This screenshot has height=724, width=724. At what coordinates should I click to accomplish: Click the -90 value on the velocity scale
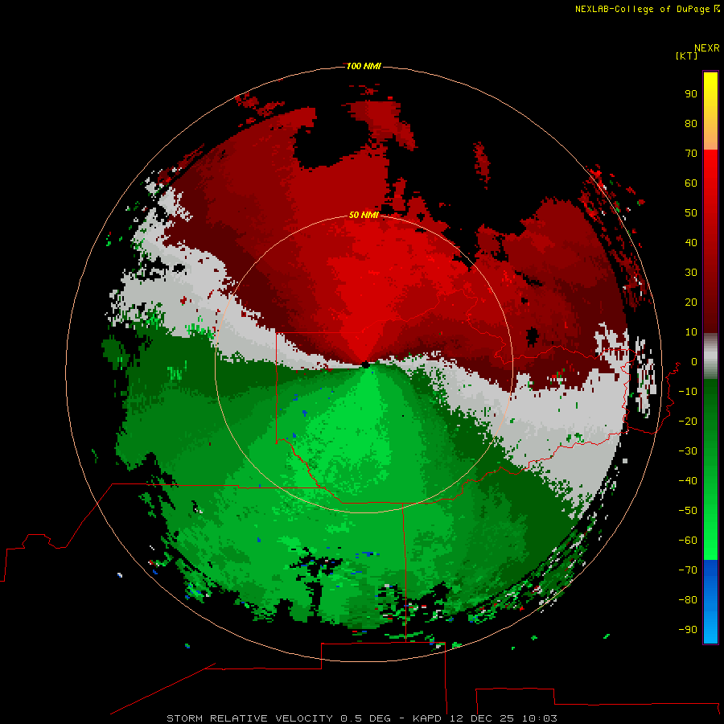pos(688,630)
